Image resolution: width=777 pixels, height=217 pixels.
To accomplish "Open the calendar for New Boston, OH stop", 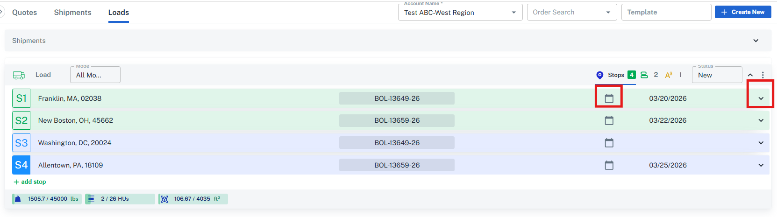I will (609, 120).
